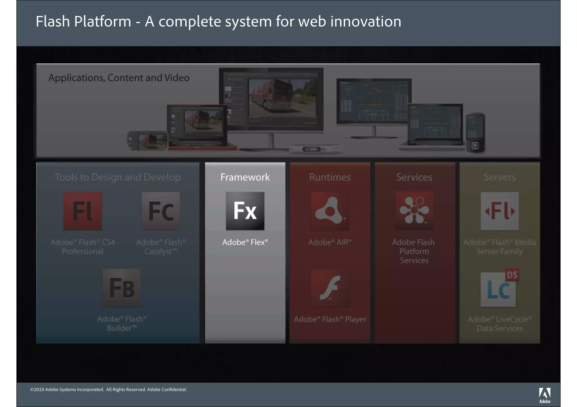The height and width of the screenshot is (407, 577).
Task: Click the Adobe Flash Player label
Action: point(330,319)
